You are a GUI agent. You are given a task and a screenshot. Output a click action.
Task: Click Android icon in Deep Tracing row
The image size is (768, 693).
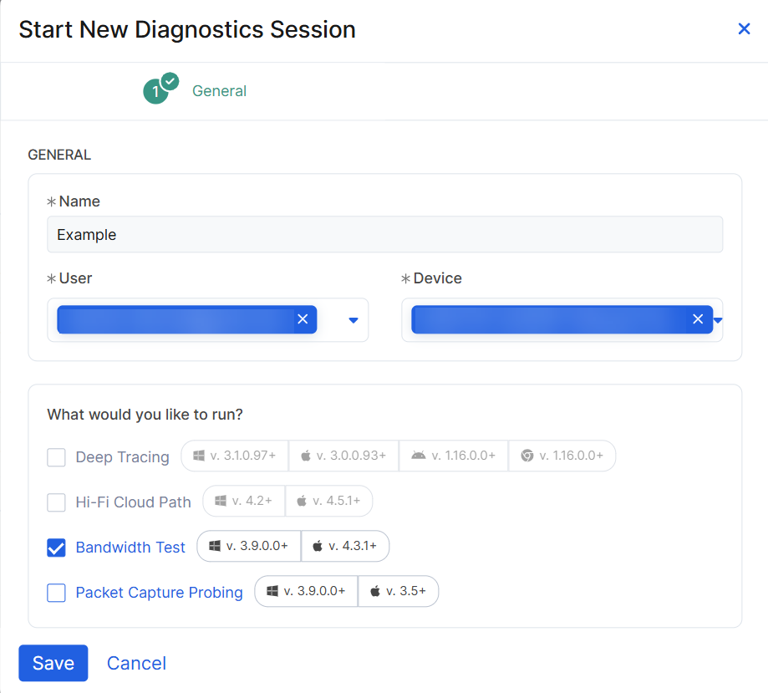tap(419, 456)
